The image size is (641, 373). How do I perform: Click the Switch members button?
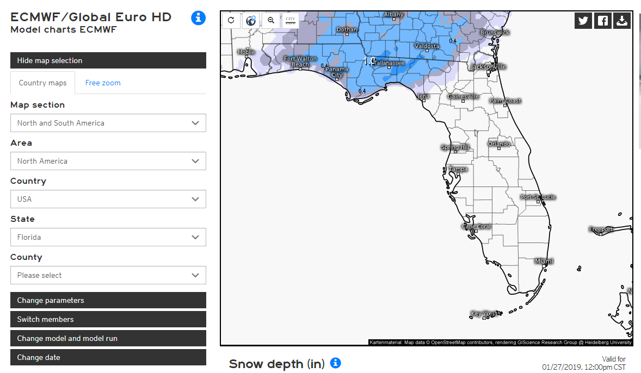tap(108, 320)
